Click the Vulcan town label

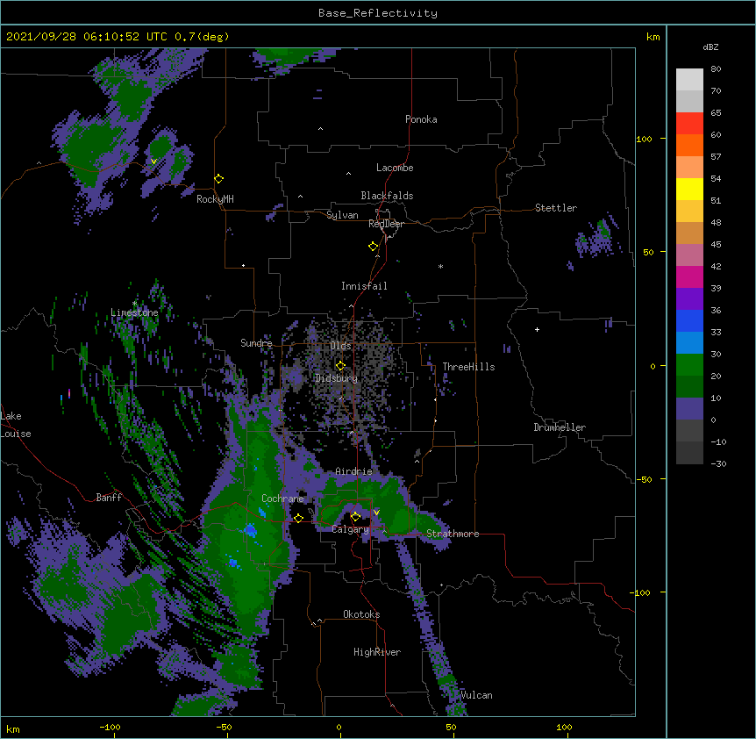point(476,695)
